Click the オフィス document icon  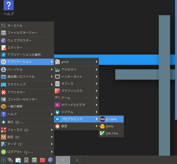pos(57,84)
